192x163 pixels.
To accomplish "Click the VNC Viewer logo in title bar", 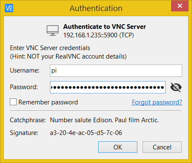I will 9,8.
